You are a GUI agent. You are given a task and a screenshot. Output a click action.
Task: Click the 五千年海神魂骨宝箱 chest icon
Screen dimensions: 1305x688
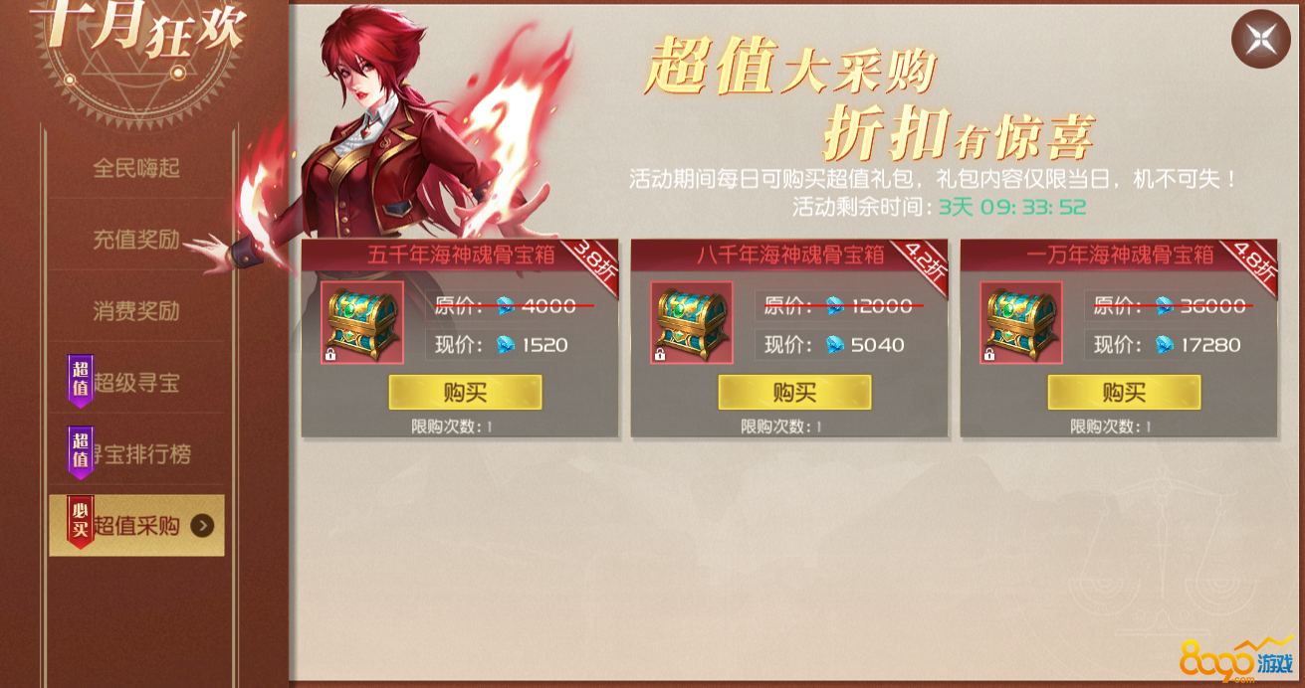[362, 322]
